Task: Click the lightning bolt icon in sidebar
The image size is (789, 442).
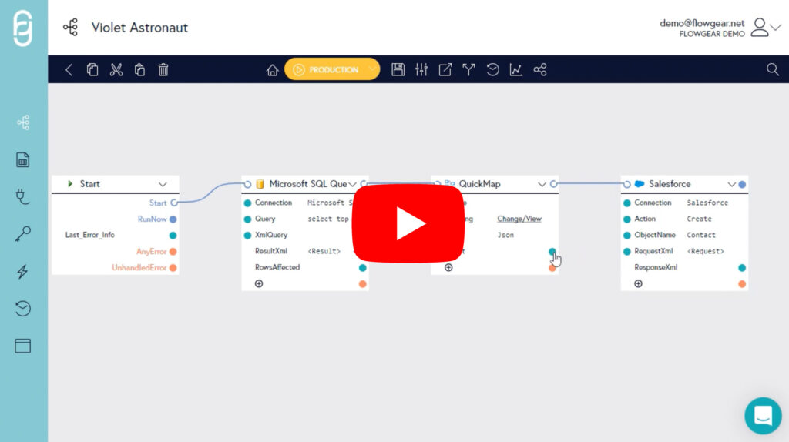Action: point(22,272)
